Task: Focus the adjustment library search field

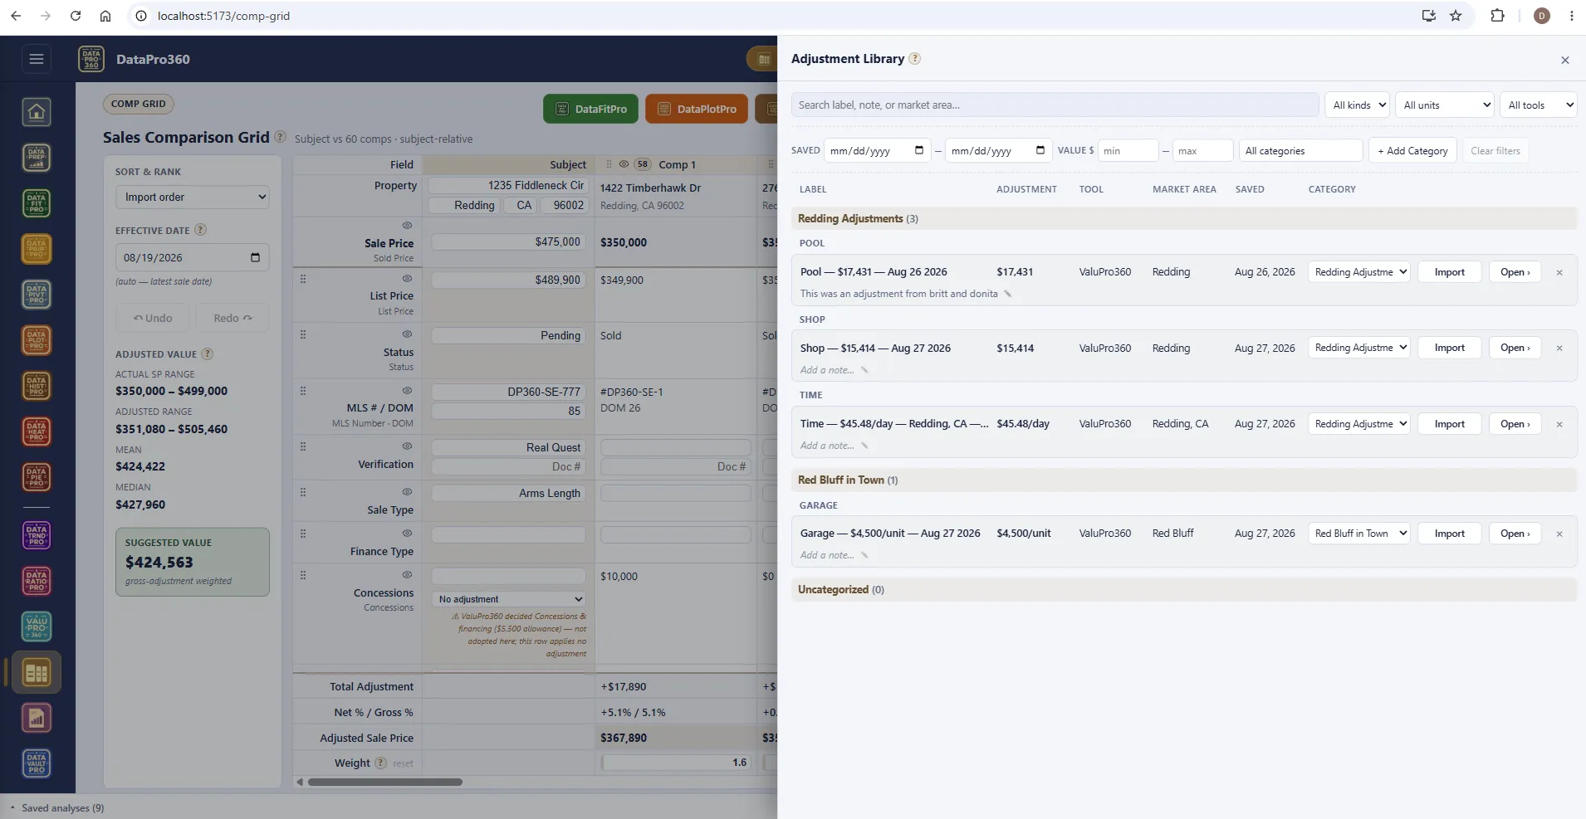Action: (1055, 105)
